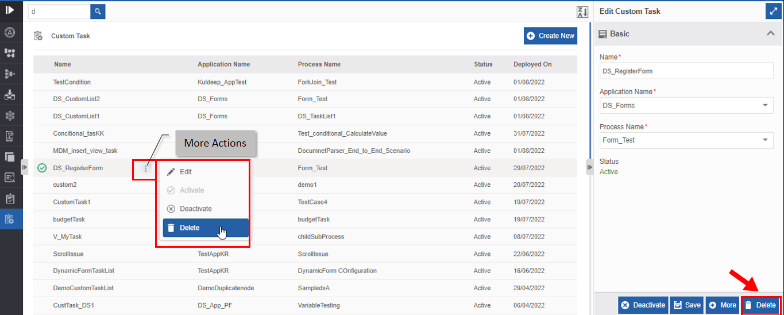
Task: Click the ForkJoin_Test process cell
Action: pyautogui.click(x=317, y=82)
